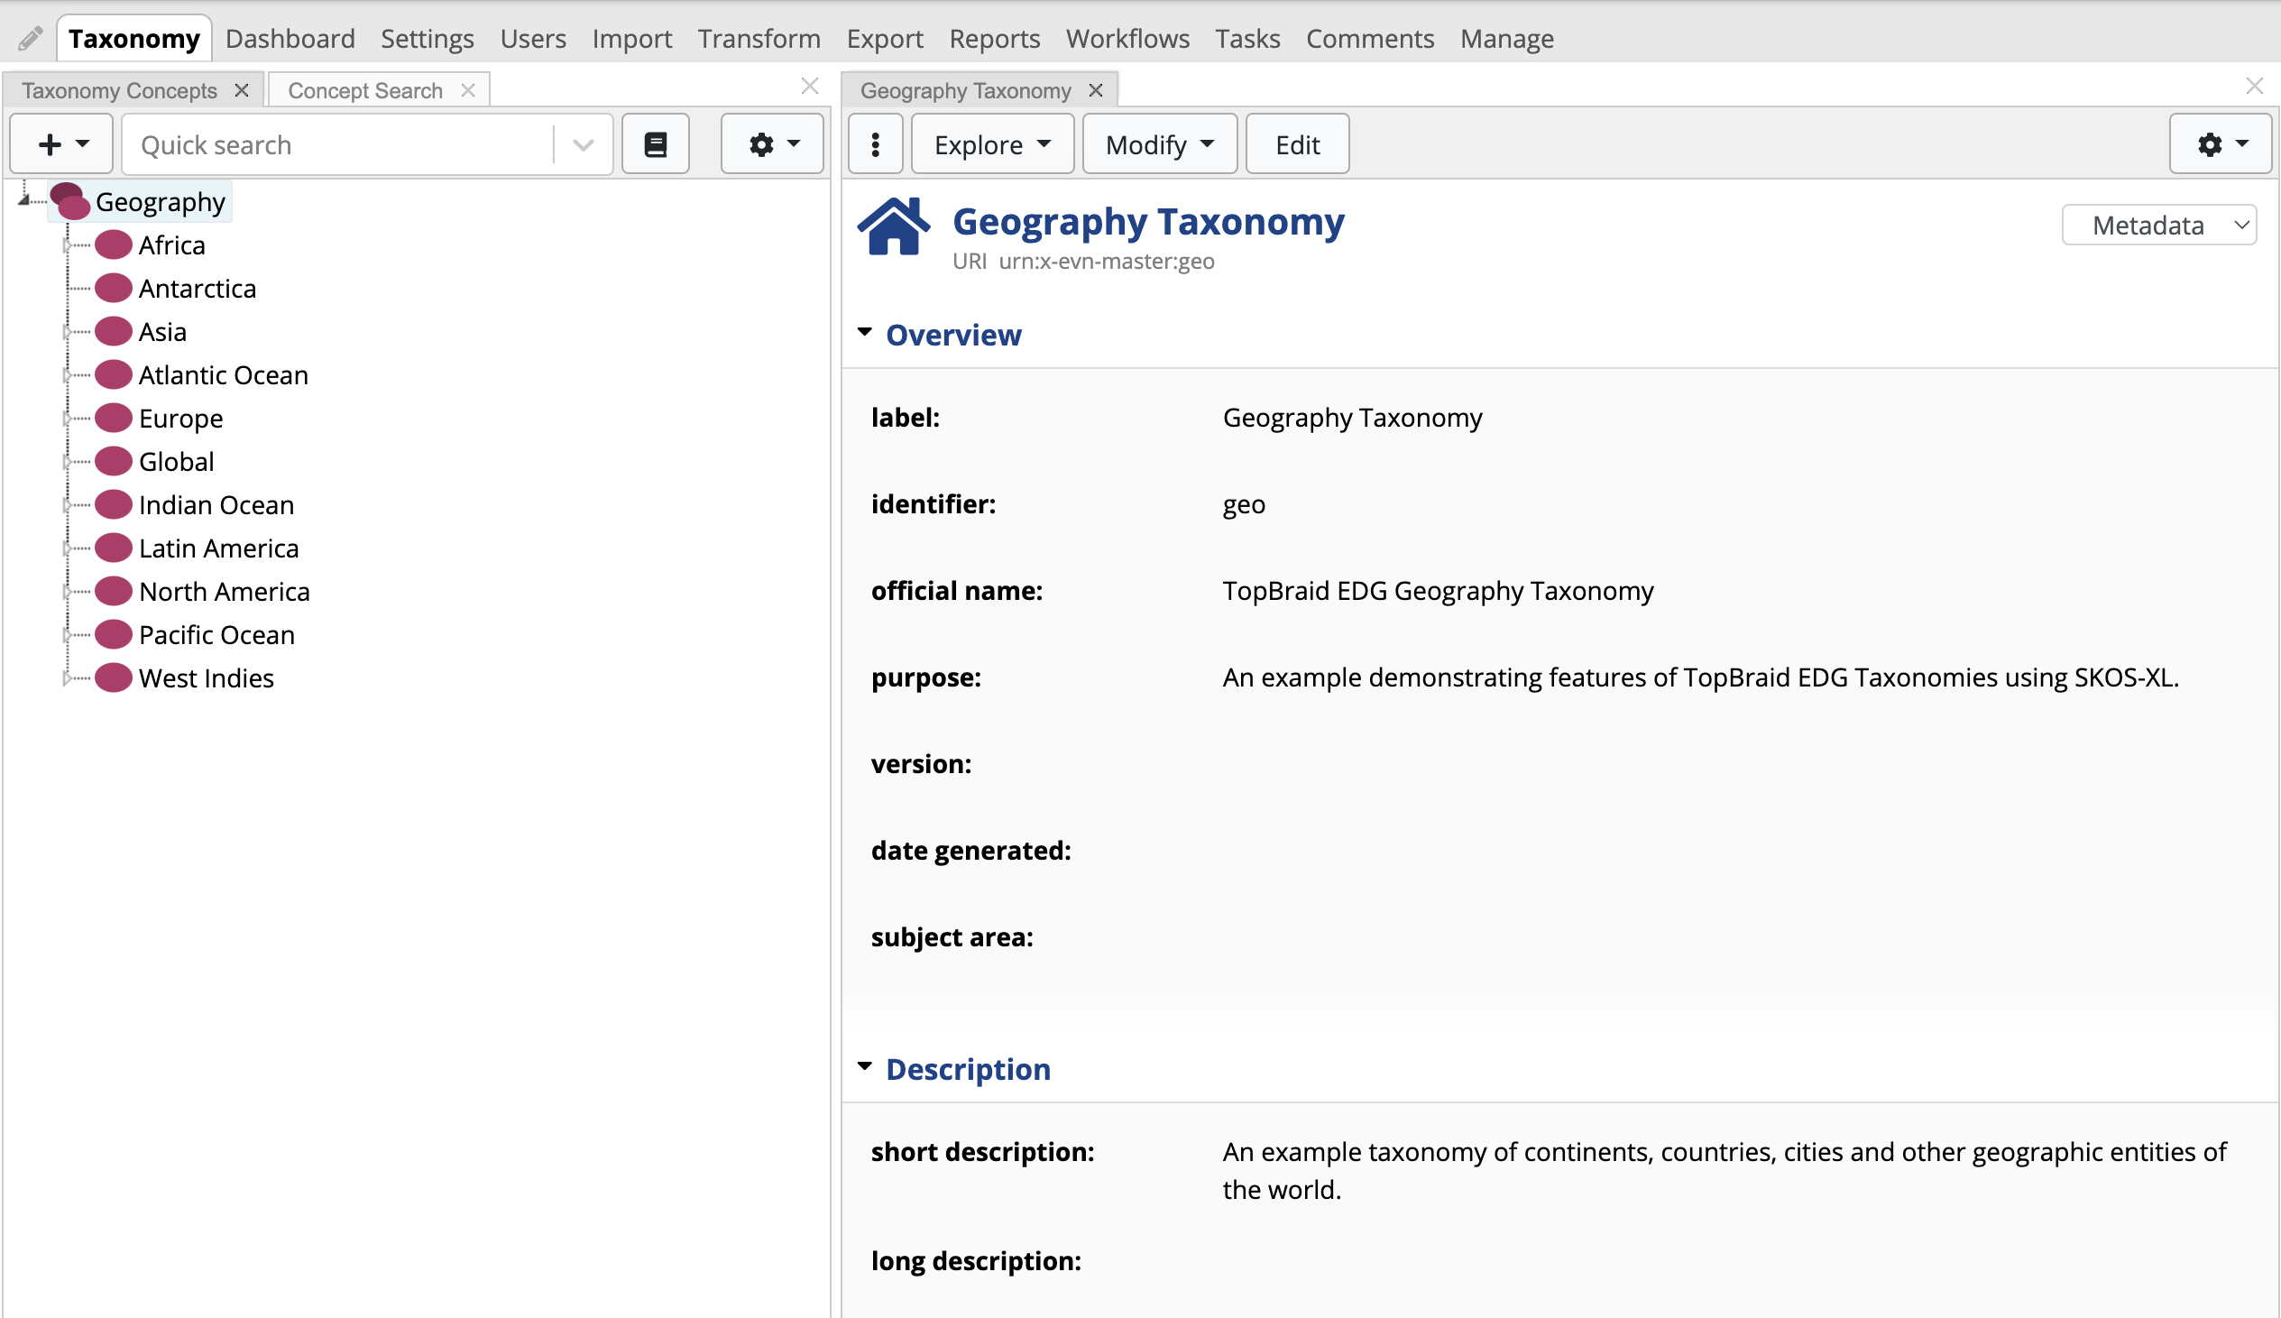
Task: Click the Edit button
Action: [1296, 143]
